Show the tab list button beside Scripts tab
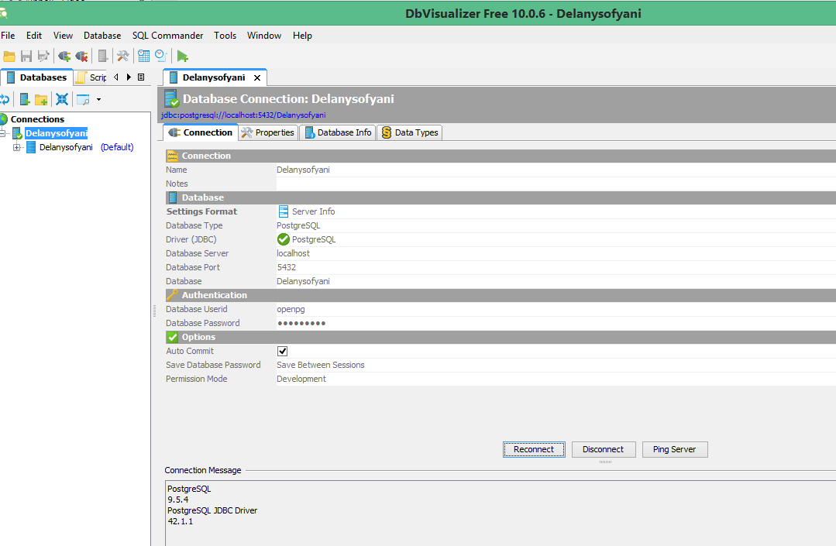 [141, 77]
